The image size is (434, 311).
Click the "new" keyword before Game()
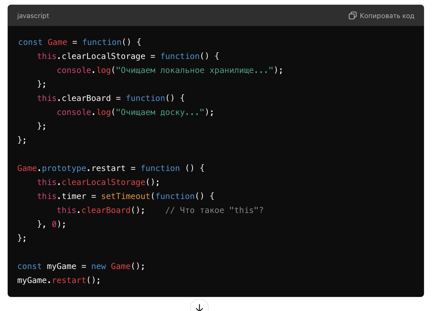point(99,266)
